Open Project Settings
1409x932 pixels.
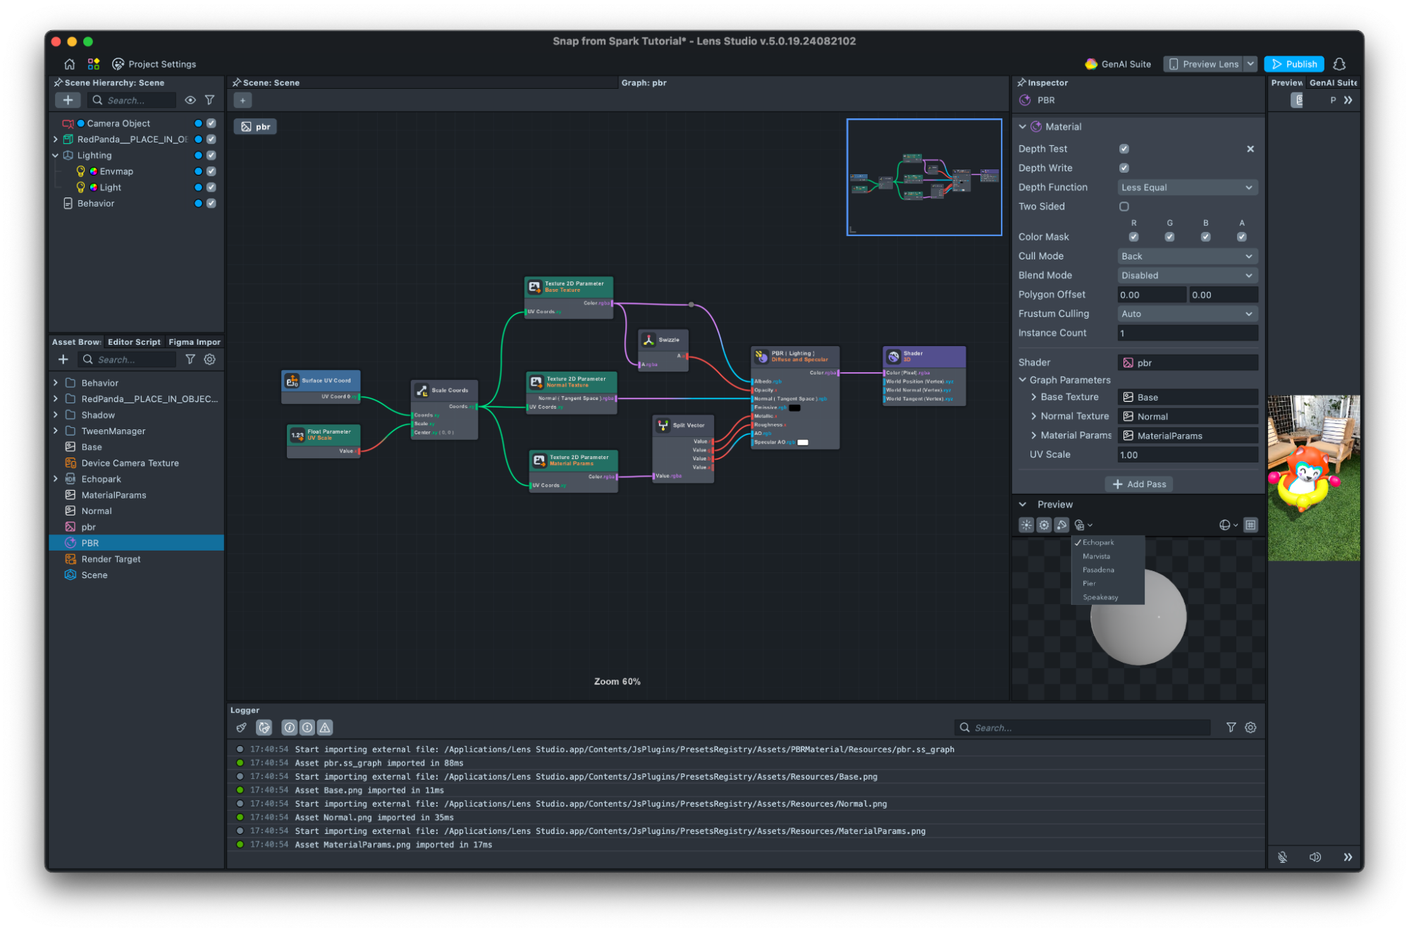[154, 64]
